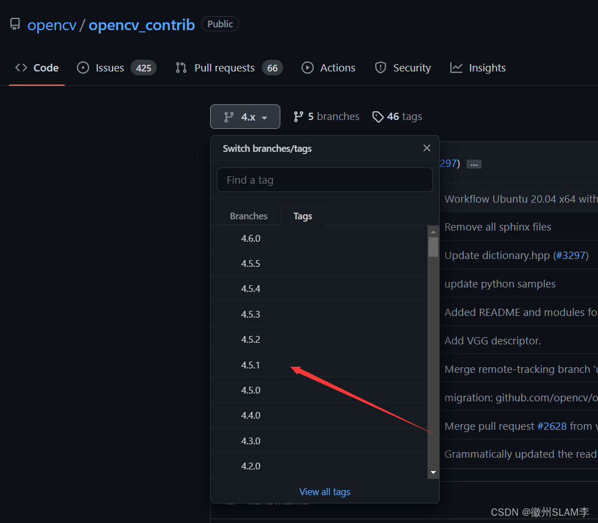The image size is (598, 523).
Task: Select the 4.5.1 tag from the list
Action: click(x=251, y=364)
